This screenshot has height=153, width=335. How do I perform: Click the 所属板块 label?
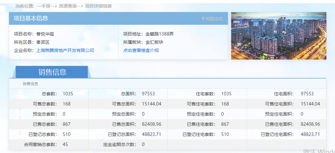pyautogui.click(x=133, y=42)
